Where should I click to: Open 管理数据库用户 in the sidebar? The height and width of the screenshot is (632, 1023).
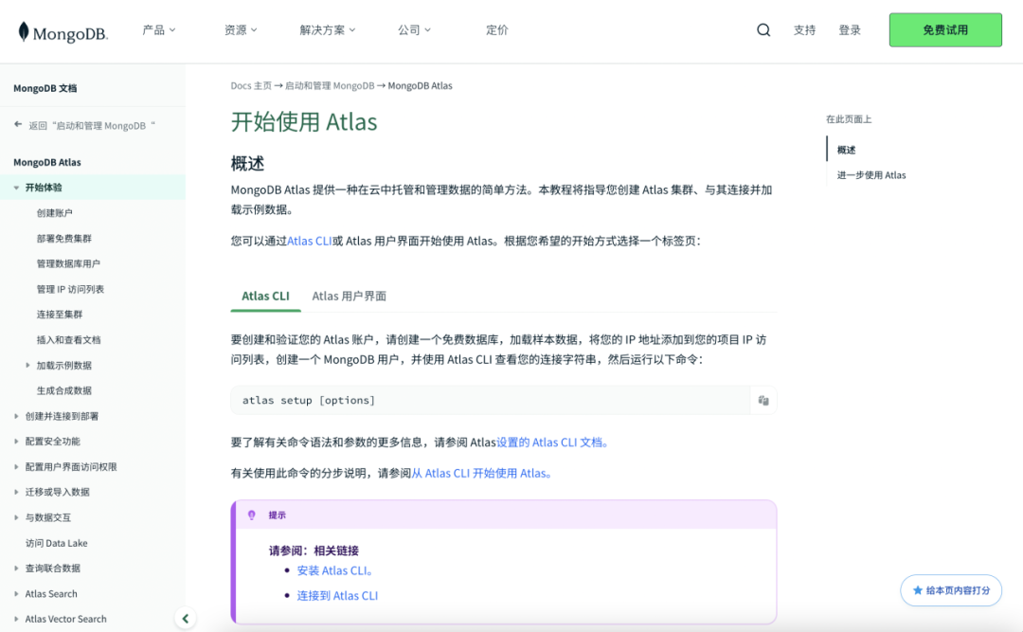[x=68, y=263]
